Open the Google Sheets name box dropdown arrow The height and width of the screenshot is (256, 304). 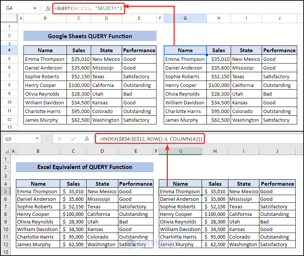[x=35, y=8]
